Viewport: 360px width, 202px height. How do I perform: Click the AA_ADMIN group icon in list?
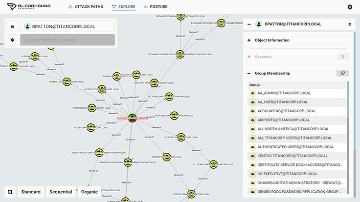[x=253, y=93]
